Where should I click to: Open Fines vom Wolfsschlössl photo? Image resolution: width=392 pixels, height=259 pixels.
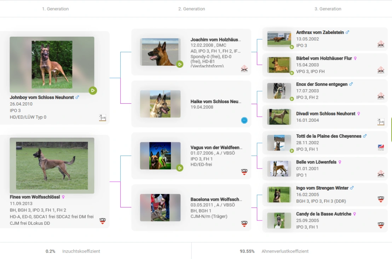52,165
